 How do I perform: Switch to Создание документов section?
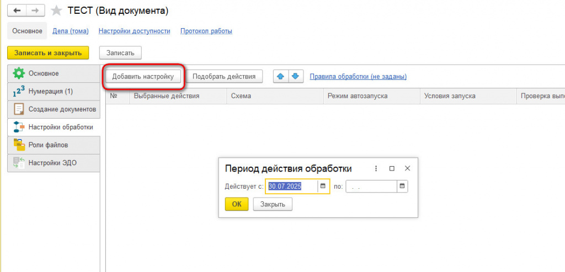click(x=54, y=109)
